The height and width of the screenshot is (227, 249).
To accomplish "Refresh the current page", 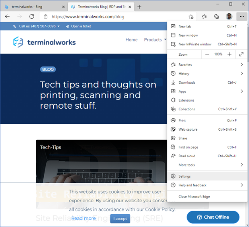I will (x=32, y=17).
